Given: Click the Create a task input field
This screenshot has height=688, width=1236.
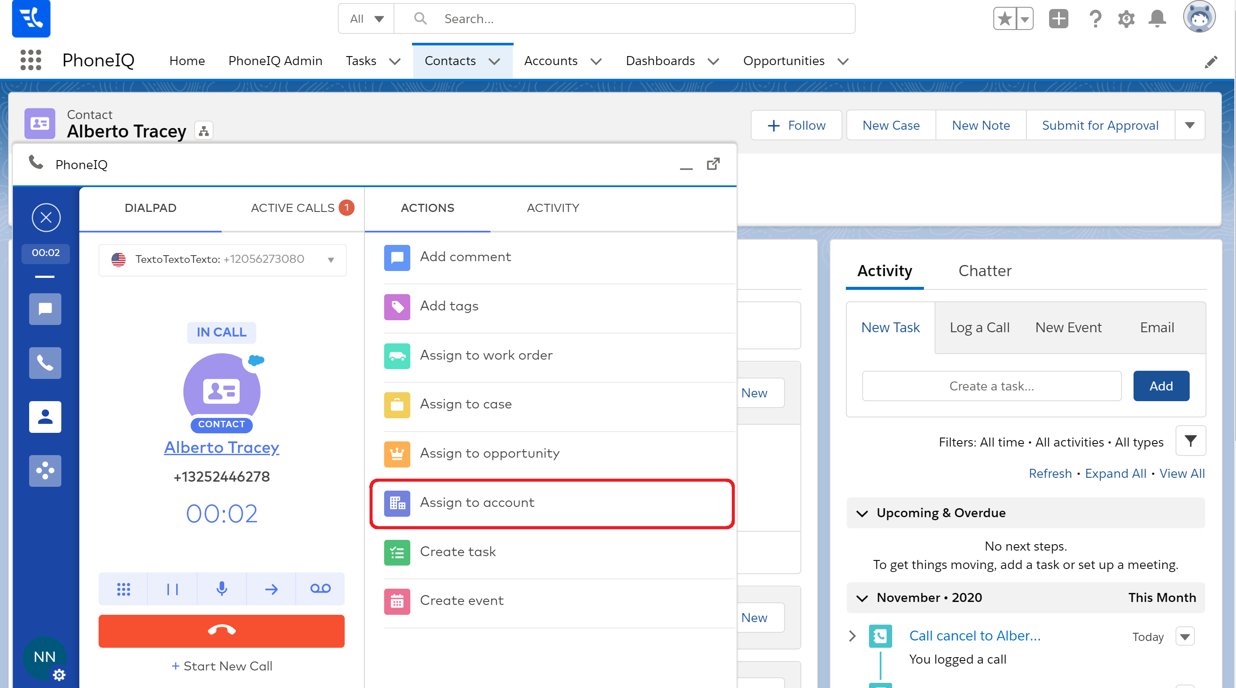Looking at the screenshot, I should point(991,386).
